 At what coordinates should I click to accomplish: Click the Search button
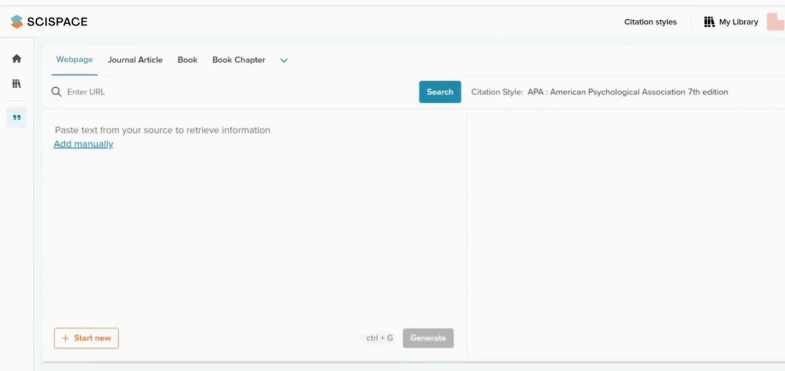point(439,92)
